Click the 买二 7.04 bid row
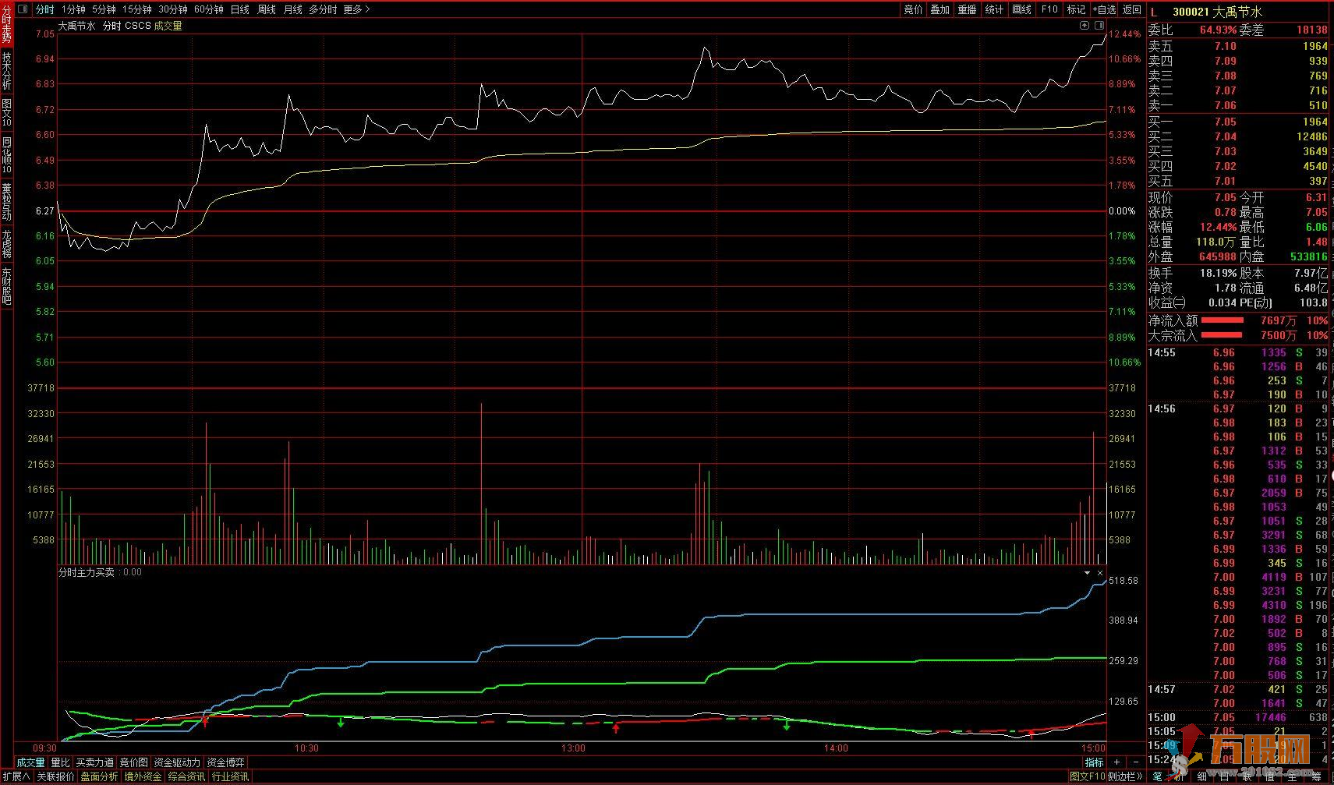This screenshot has height=785, width=1334. point(1238,136)
